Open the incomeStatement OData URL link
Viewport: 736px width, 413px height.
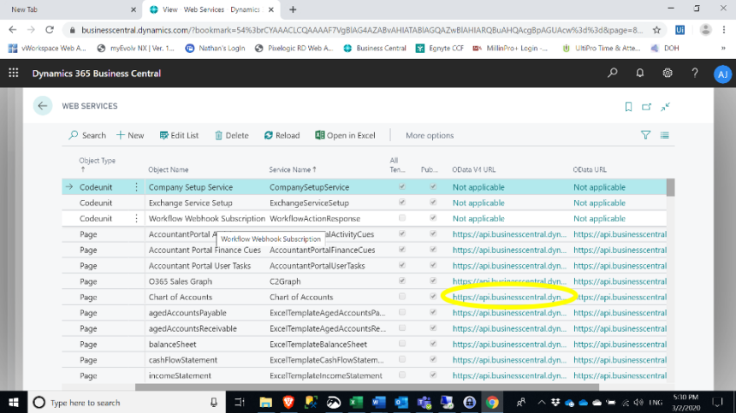620,375
